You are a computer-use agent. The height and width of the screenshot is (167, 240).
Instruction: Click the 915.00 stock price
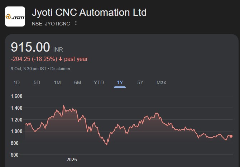[x=30, y=47]
